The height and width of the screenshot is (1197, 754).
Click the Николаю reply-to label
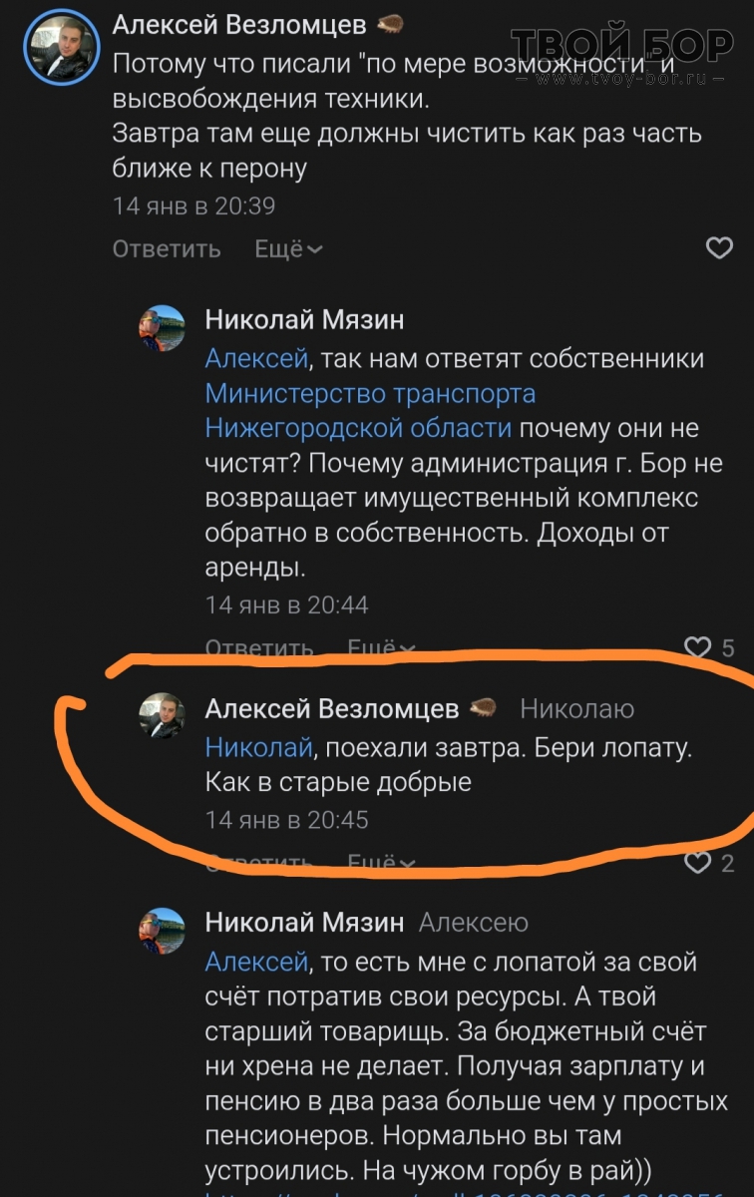(577, 709)
